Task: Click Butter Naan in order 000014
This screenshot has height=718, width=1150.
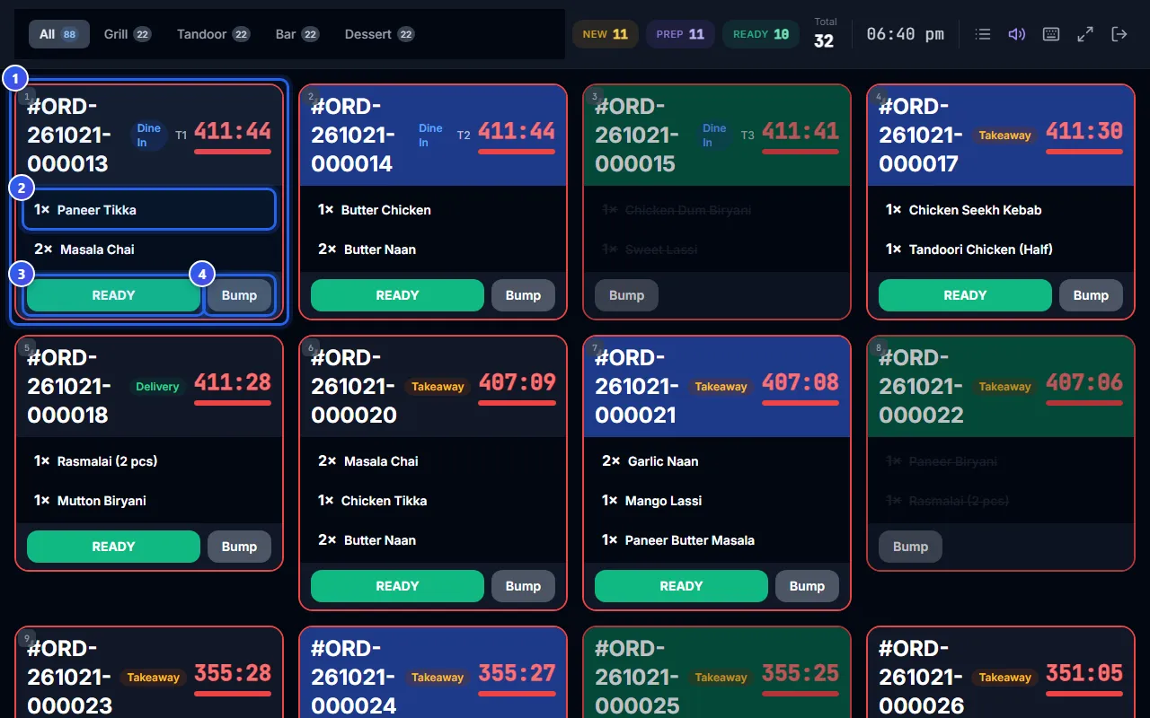Action: click(433, 250)
